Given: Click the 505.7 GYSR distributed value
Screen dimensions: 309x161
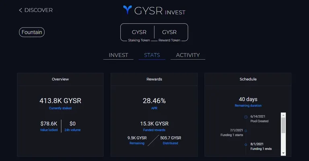Looking at the screenshot, I should click(x=171, y=138).
